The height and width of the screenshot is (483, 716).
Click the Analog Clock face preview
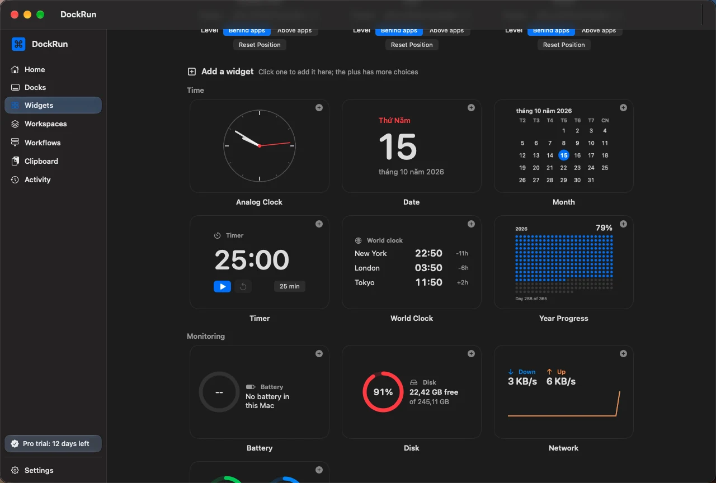[260, 146]
